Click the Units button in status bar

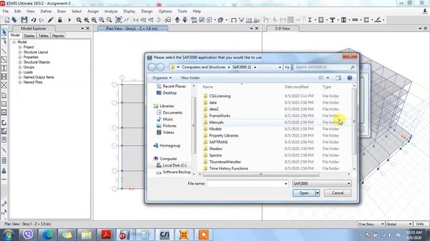[421, 224]
